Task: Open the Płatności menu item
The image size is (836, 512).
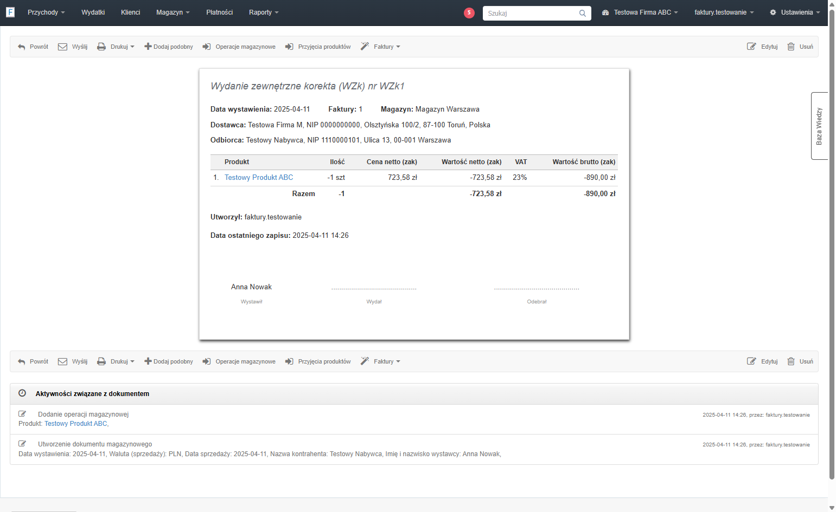Action: point(219,12)
